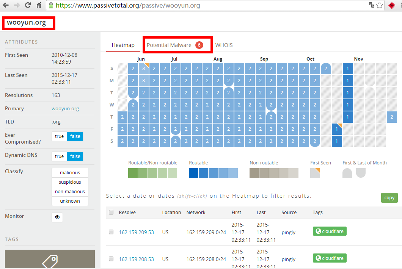Reload the page with the refresh icon
The height and width of the screenshot is (269, 402).
pyautogui.click(x=28, y=5)
